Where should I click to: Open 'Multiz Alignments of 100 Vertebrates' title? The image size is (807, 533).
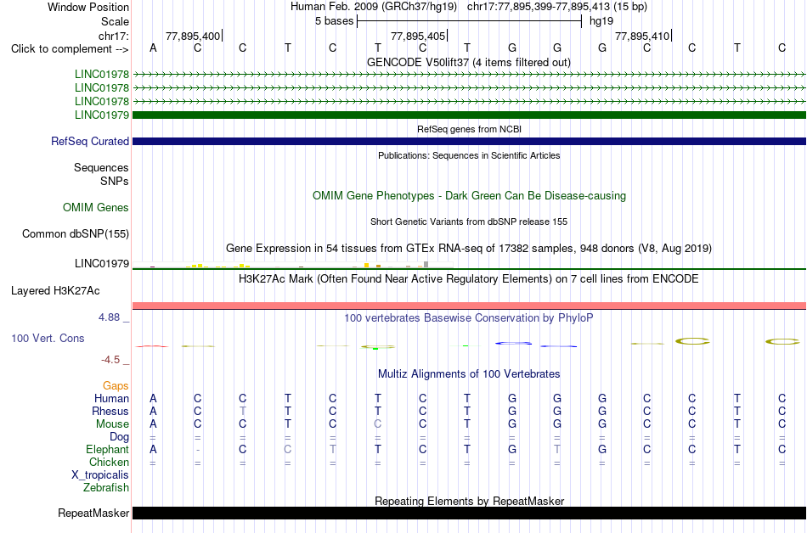click(x=469, y=374)
